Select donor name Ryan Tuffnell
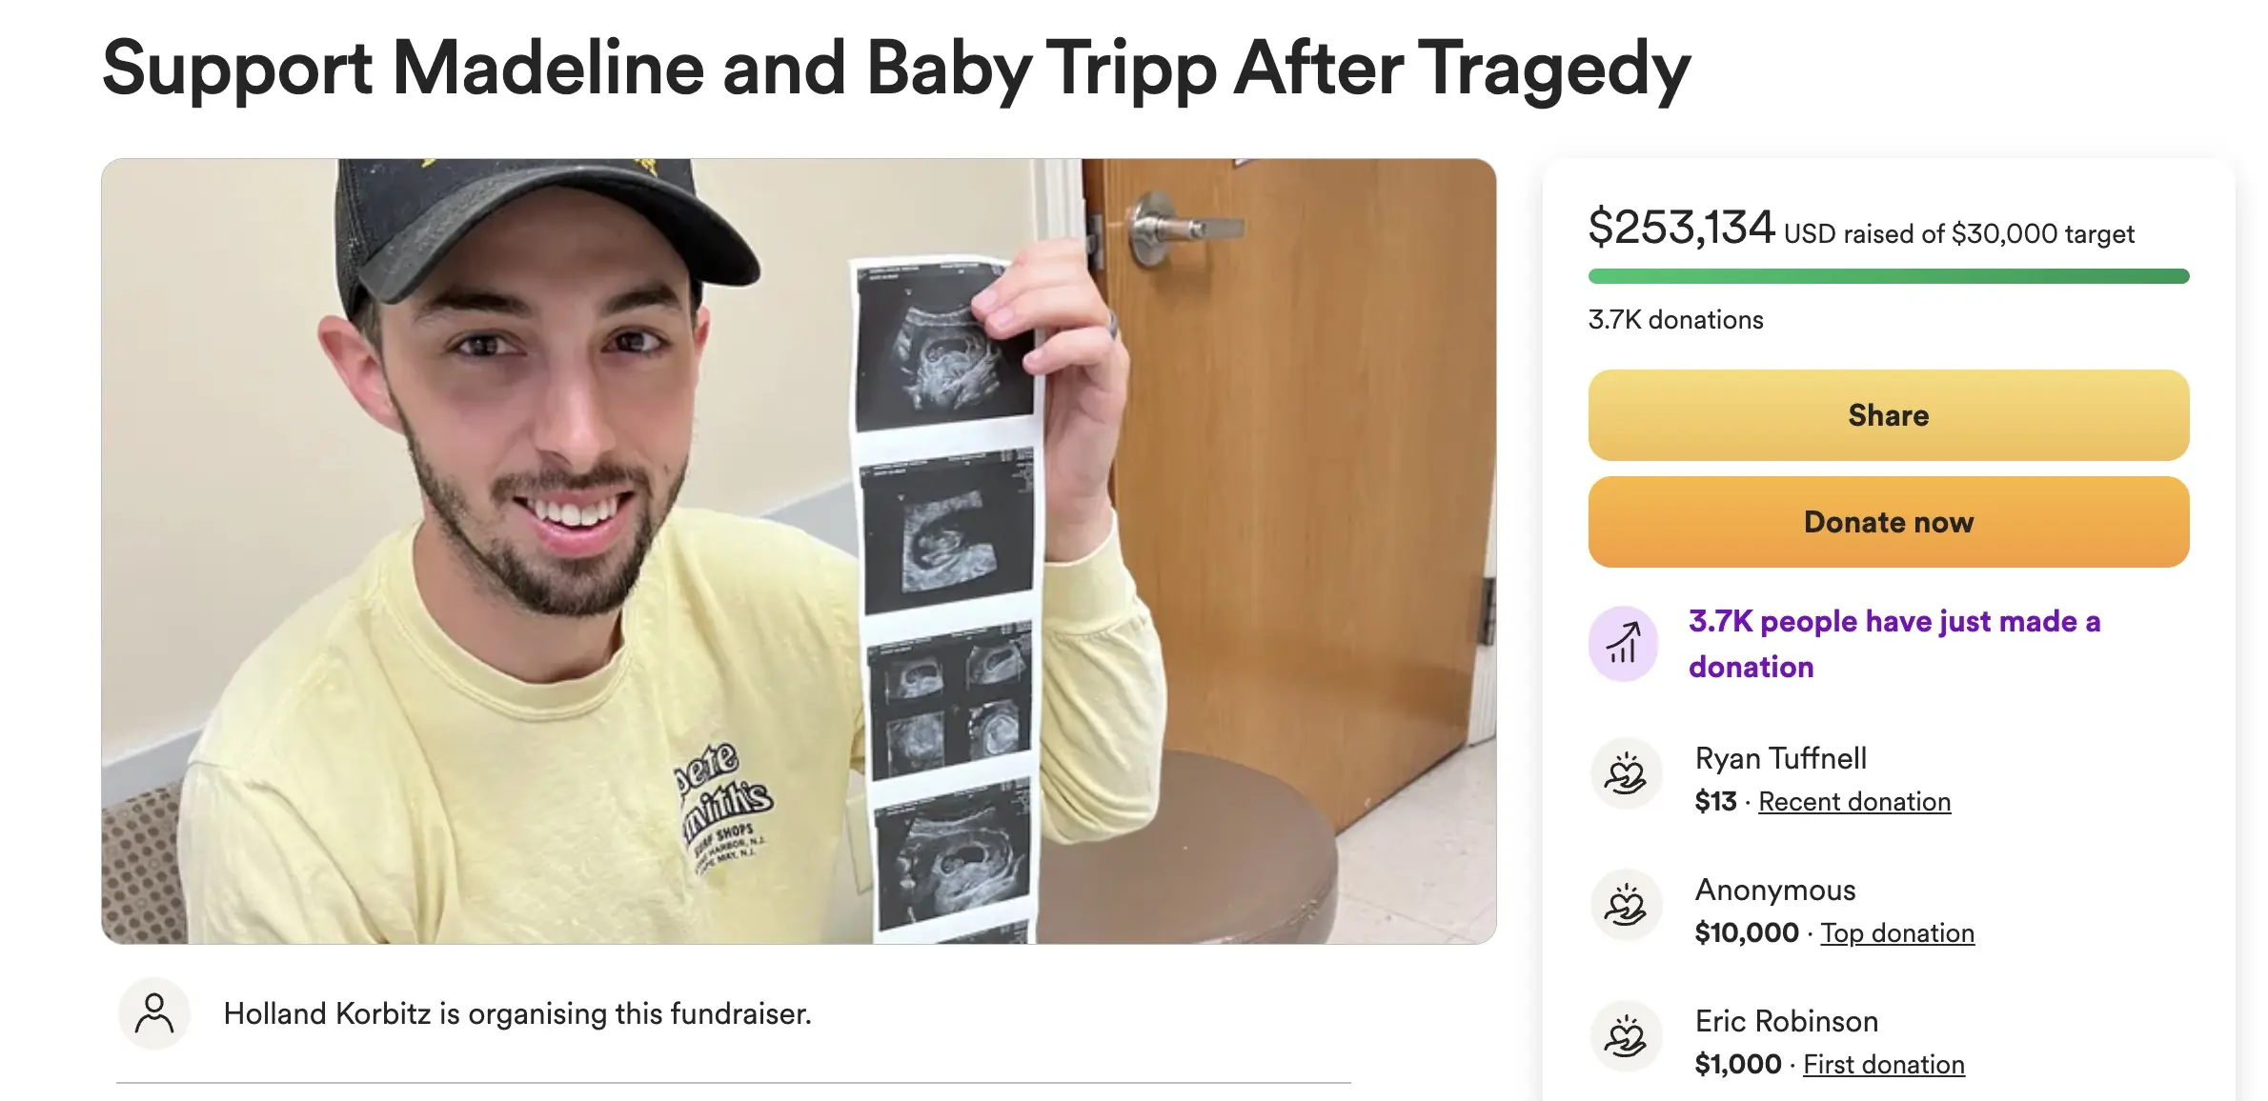This screenshot has width=2268, height=1101. [x=1780, y=758]
